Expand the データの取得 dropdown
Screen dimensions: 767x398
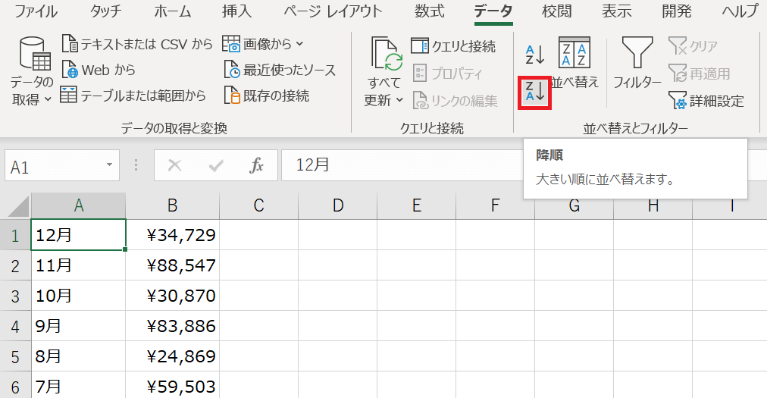click(x=31, y=99)
